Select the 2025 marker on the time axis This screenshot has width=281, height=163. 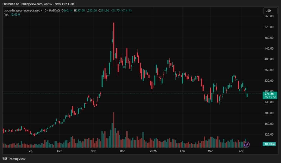coord(153,151)
